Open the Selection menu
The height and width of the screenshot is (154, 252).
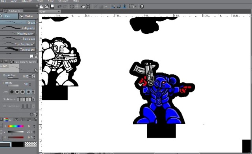point(26,1)
